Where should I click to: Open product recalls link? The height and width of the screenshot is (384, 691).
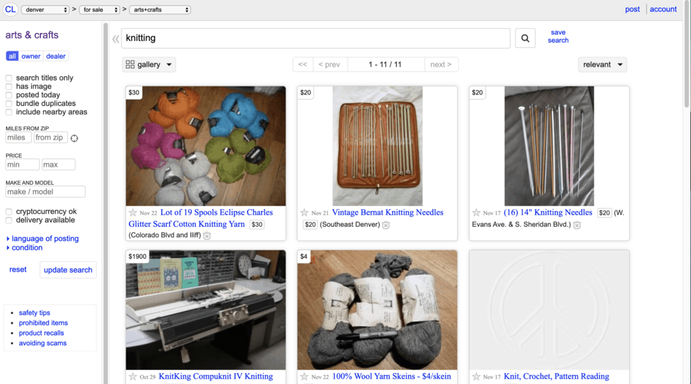[x=41, y=333]
